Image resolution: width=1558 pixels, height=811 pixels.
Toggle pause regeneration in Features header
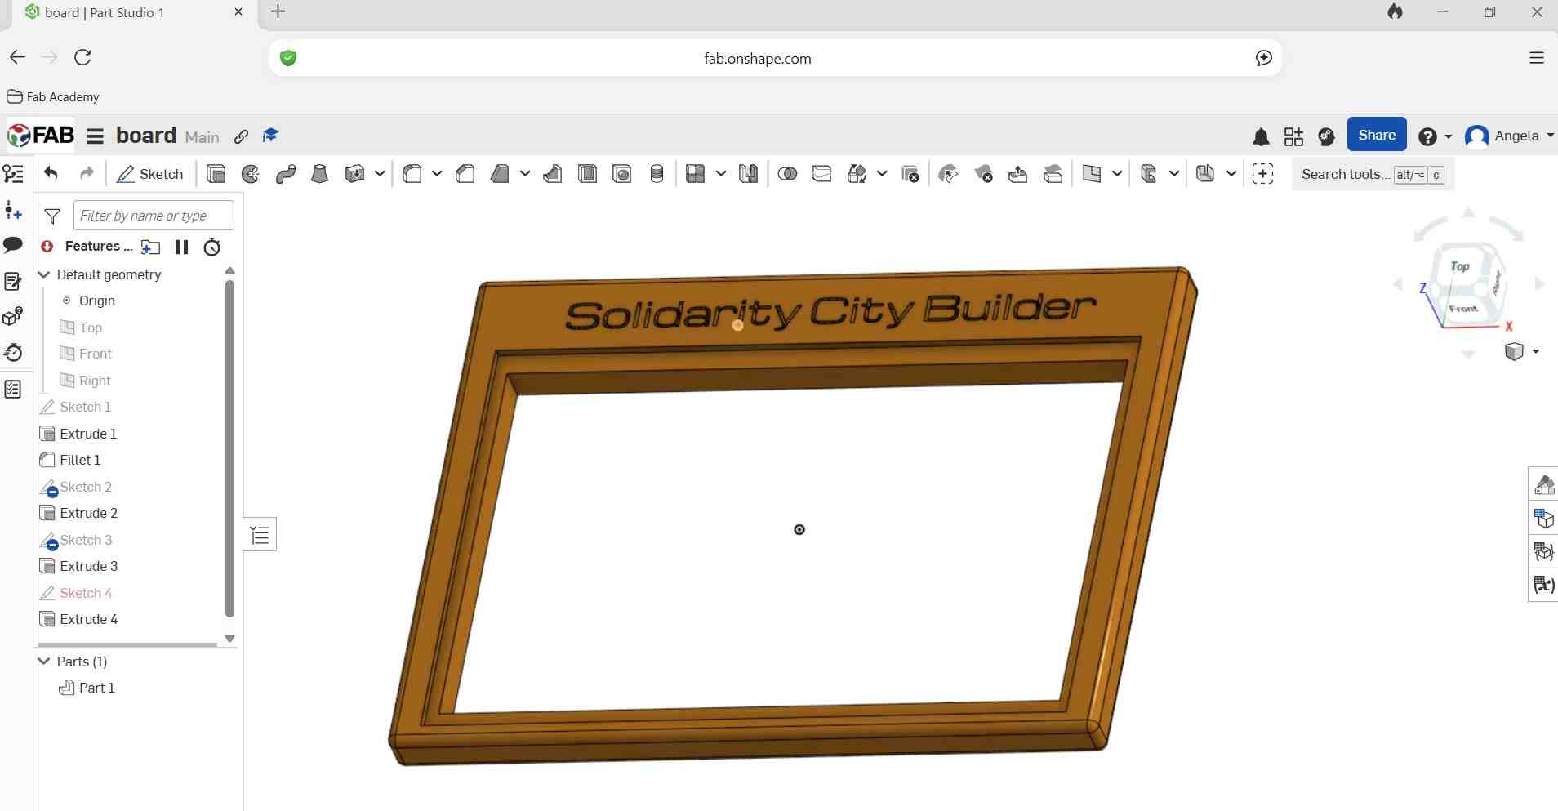tap(181, 247)
